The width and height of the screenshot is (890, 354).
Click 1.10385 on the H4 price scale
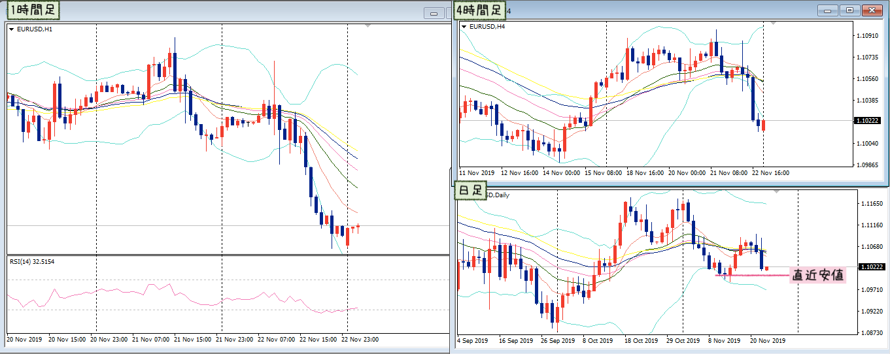[x=867, y=101]
